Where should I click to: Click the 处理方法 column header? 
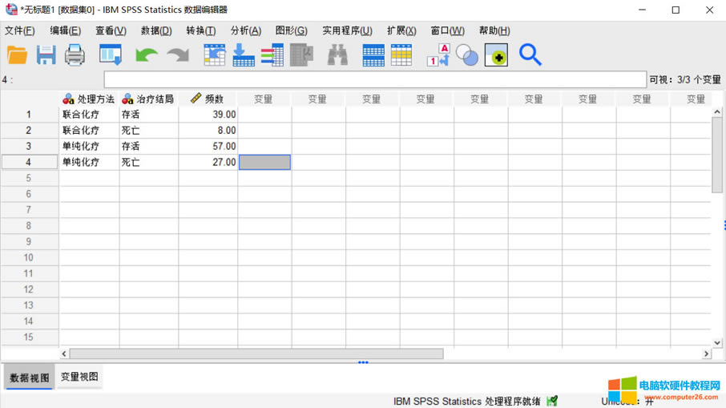click(90, 99)
